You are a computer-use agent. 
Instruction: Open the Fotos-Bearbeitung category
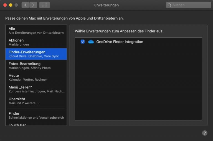pyautogui.click(x=36, y=66)
